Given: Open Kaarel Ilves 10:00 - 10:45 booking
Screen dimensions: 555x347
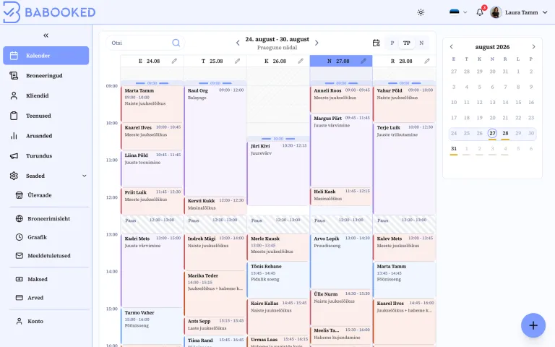Looking at the screenshot, I should (x=152, y=137).
